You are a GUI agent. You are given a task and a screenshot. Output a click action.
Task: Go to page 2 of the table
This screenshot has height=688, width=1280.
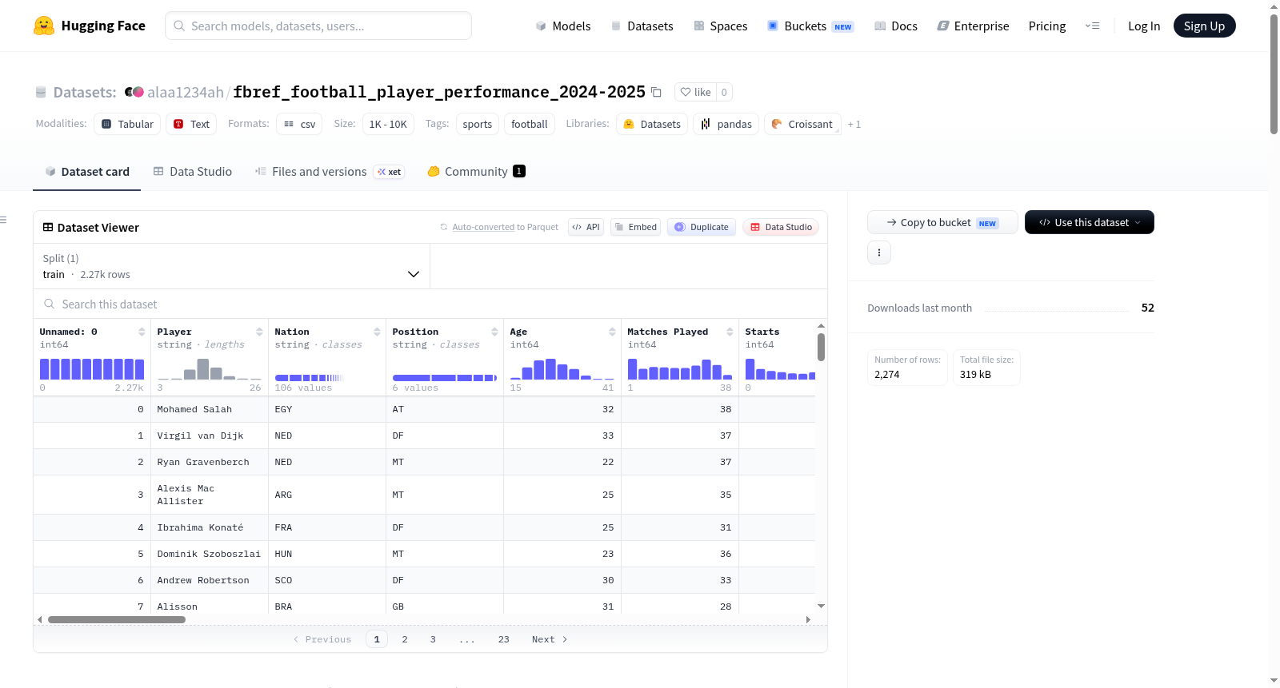point(405,639)
